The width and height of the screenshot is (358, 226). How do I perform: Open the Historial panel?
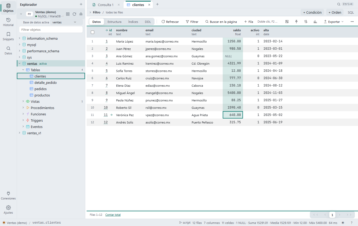[x=8, y=22]
